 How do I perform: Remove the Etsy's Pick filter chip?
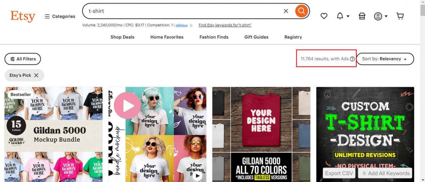36,75
